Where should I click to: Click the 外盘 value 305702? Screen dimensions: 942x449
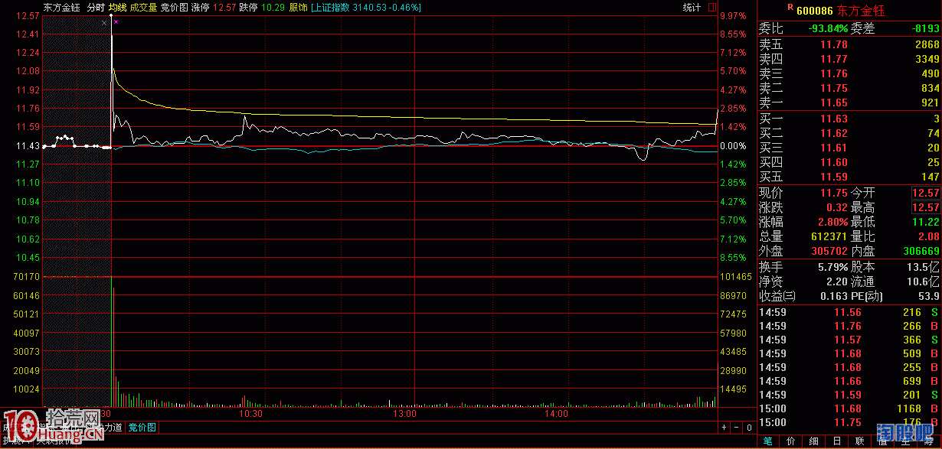[x=830, y=251]
